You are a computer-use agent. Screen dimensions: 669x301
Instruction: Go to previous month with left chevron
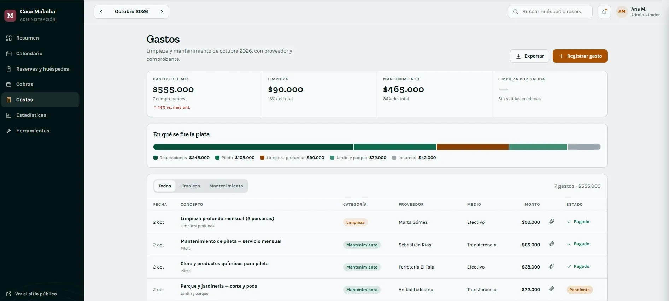tap(101, 12)
